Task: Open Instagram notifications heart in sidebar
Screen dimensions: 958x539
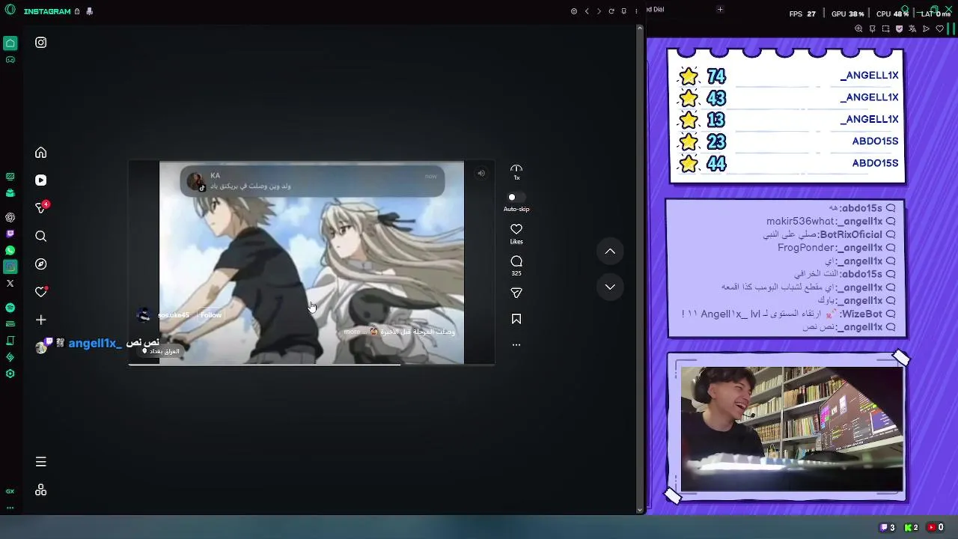Action: [41, 292]
